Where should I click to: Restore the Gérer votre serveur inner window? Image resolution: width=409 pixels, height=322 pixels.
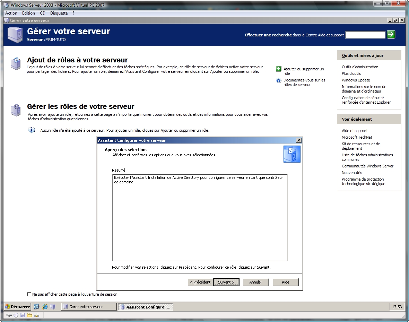pos(396,20)
